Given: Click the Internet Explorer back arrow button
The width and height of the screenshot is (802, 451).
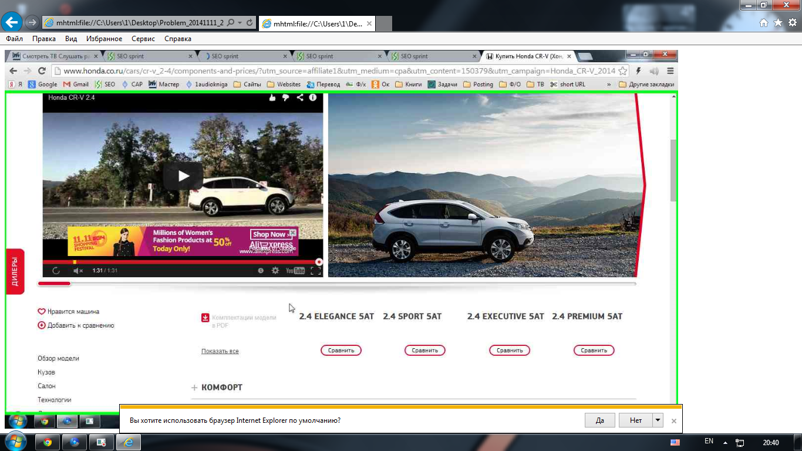Looking at the screenshot, I should 12,22.
